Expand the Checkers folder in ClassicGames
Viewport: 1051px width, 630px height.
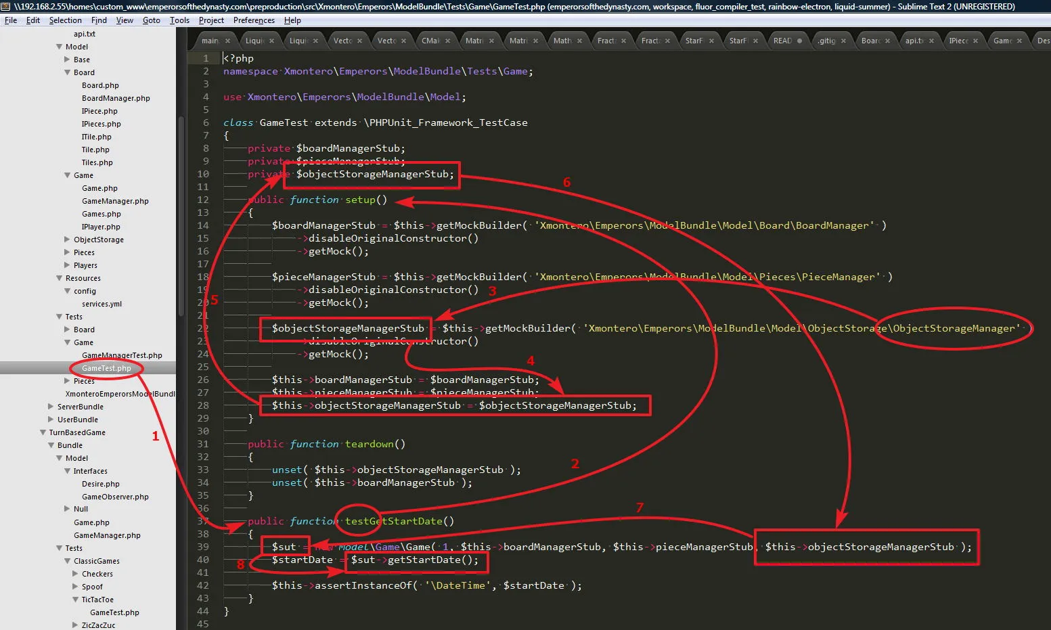(x=75, y=574)
